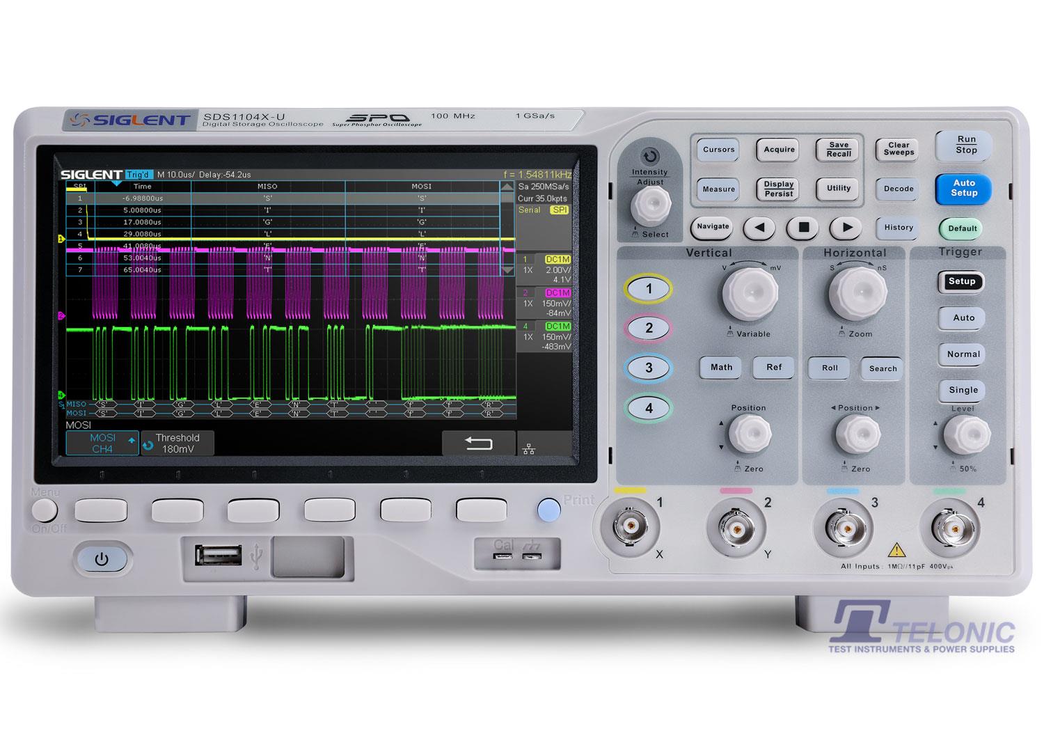Tap the return arrow softkey on screen
The height and width of the screenshot is (738, 1044).
coord(478,443)
